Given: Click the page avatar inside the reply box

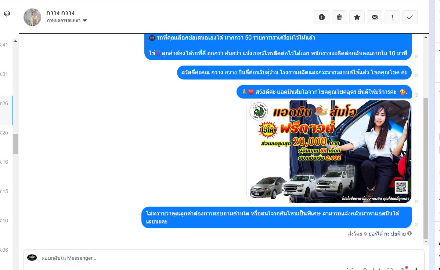Looking at the screenshot, I should click(x=32, y=258).
